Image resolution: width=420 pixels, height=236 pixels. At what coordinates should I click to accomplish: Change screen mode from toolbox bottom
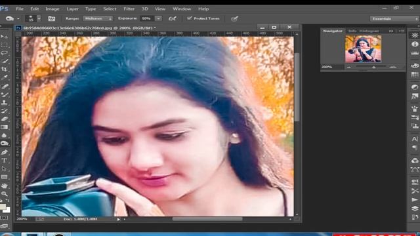(4, 226)
